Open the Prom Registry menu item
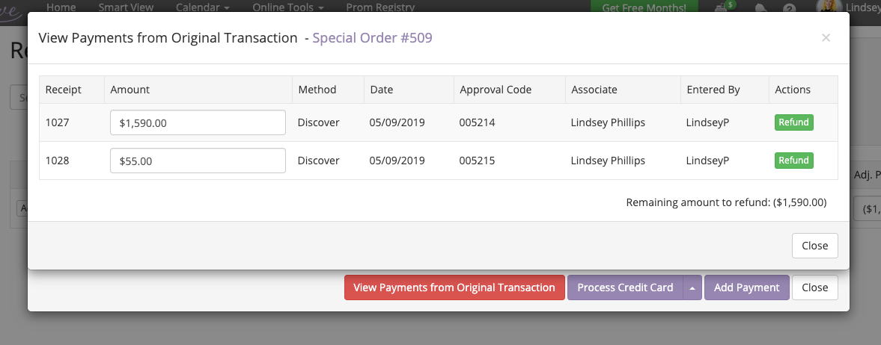881x345 pixels. tap(380, 7)
